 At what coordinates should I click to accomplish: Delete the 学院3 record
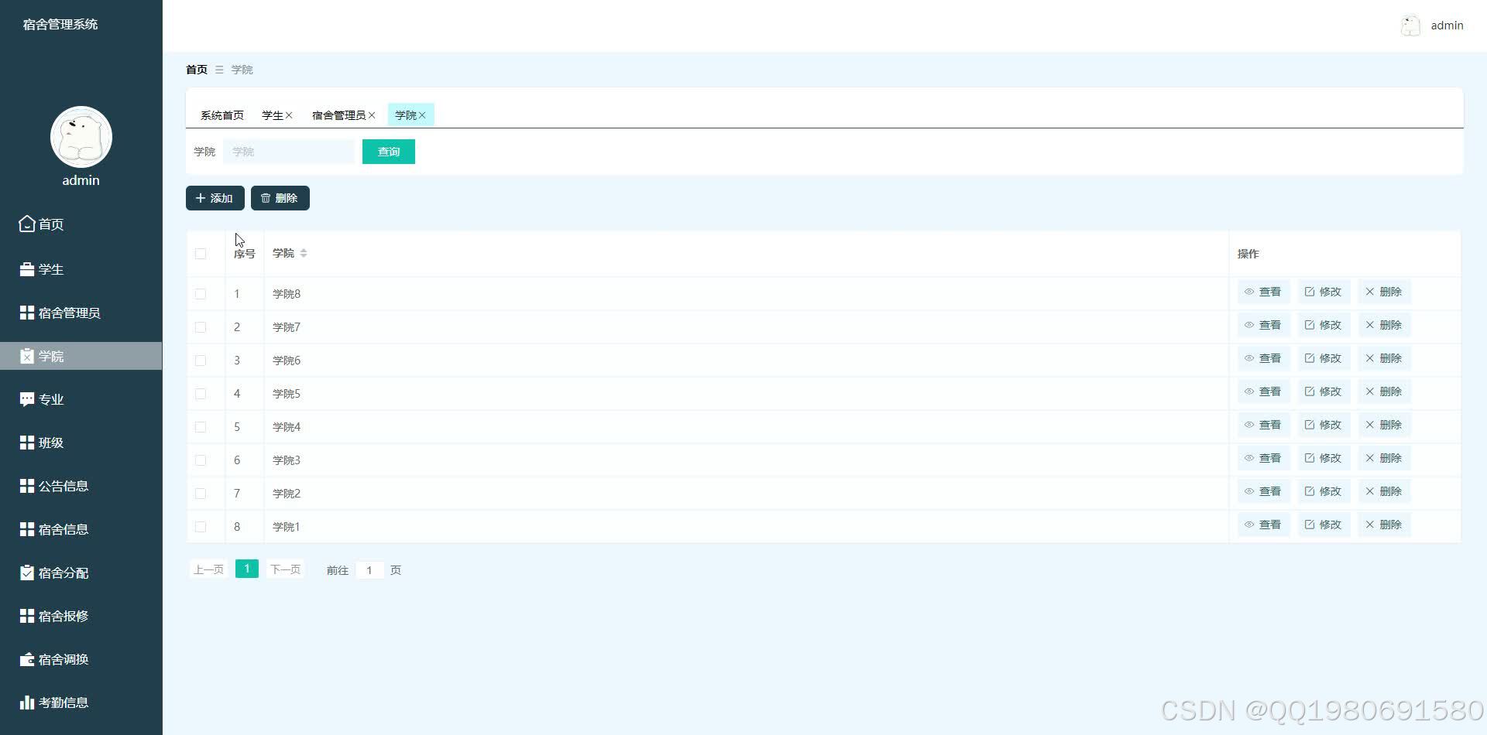[1384, 458]
